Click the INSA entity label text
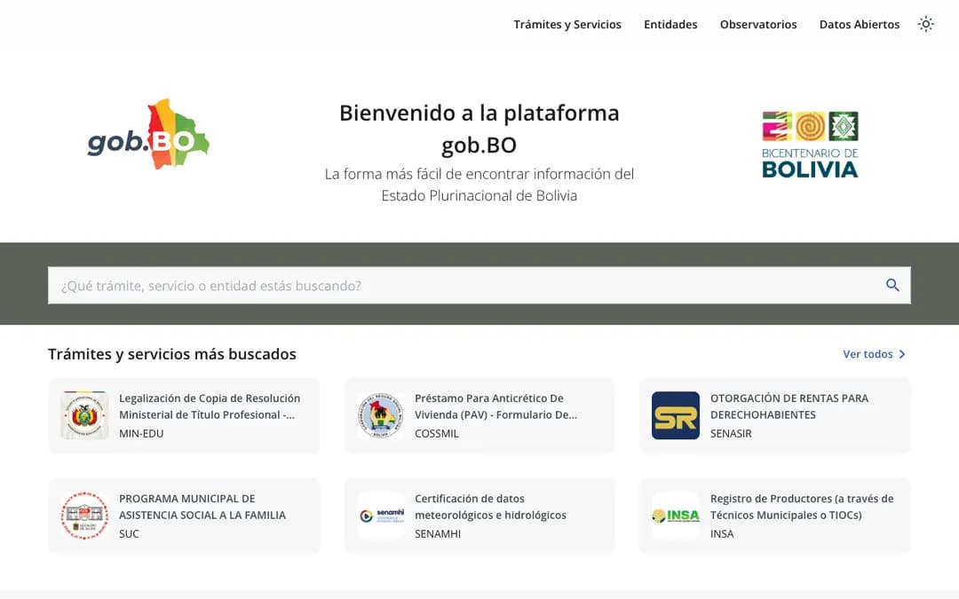Screen dimensions: 959x599 coord(722,533)
